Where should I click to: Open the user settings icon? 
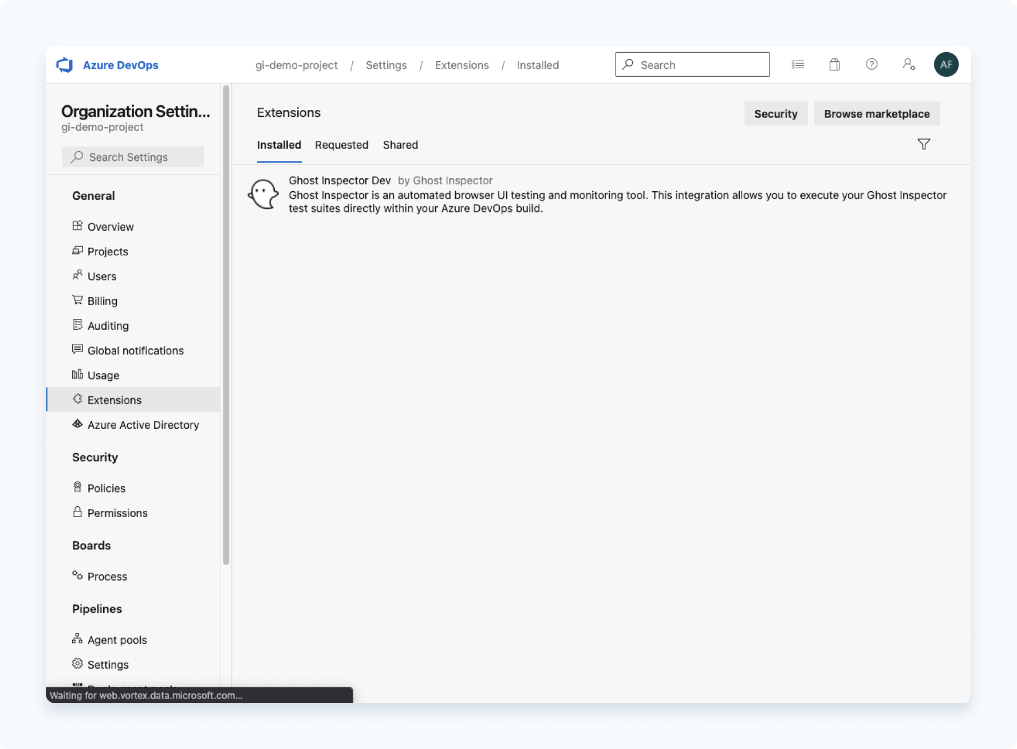coord(909,65)
